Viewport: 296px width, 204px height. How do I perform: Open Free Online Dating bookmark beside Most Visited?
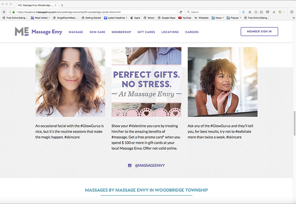coord(15,18)
